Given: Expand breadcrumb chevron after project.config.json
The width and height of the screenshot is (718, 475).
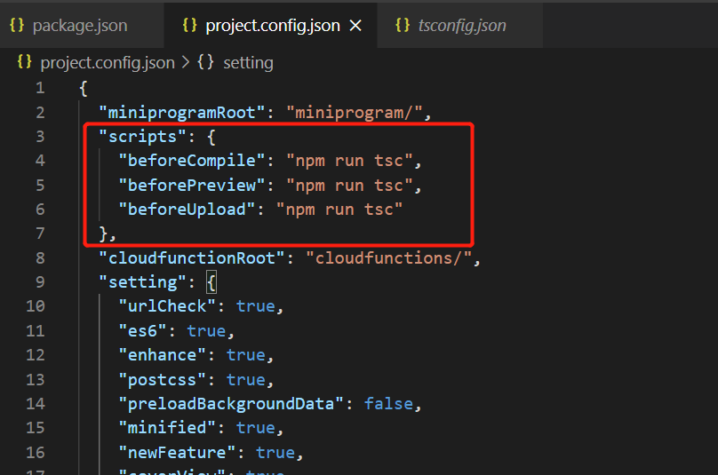Looking at the screenshot, I should pyautogui.click(x=186, y=62).
